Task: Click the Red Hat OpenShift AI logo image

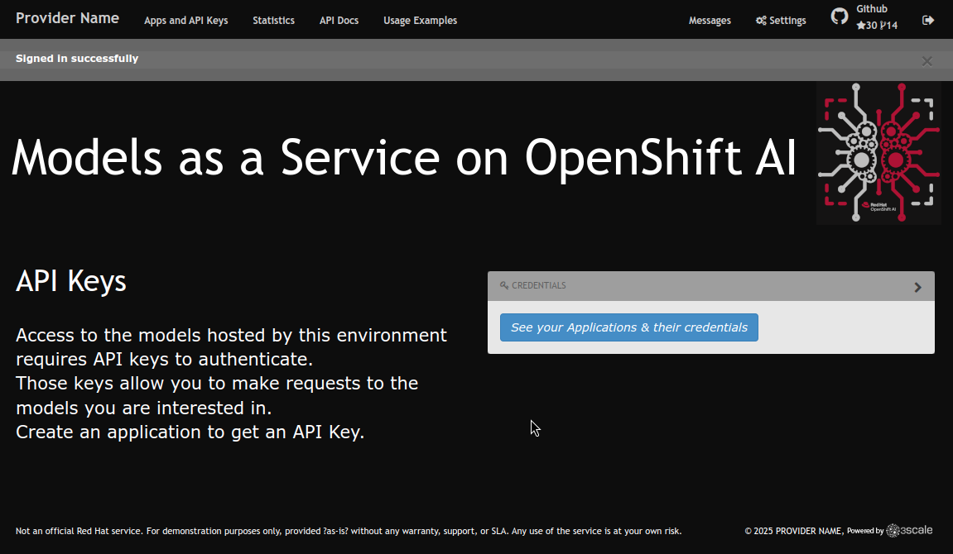Action: tap(878, 154)
